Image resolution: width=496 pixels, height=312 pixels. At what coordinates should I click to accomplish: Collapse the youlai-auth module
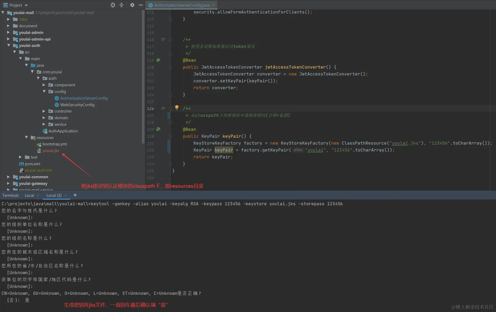click(x=8, y=45)
